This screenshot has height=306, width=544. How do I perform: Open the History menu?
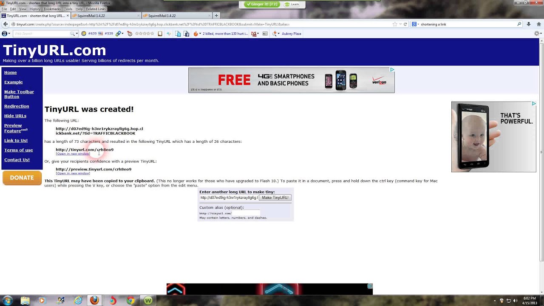(x=35, y=9)
